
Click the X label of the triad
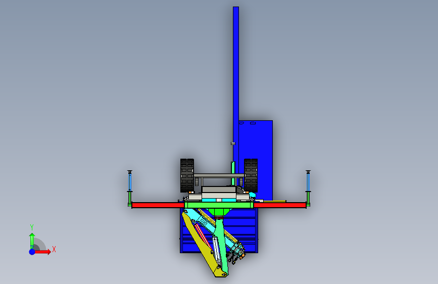point(54,249)
